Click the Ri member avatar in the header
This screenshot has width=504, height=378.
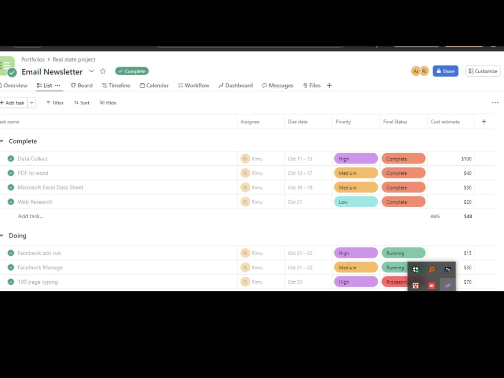click(424, 71)
